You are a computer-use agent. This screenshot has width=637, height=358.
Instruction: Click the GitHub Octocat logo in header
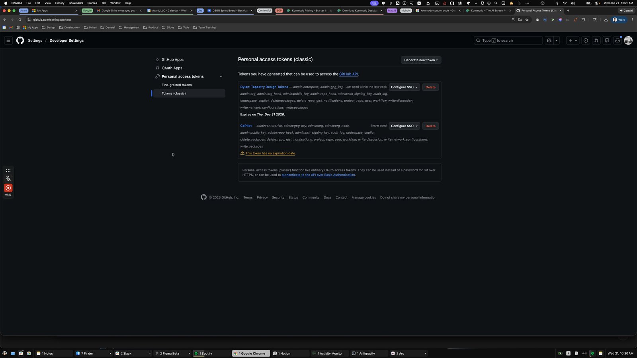coord(20,40)
